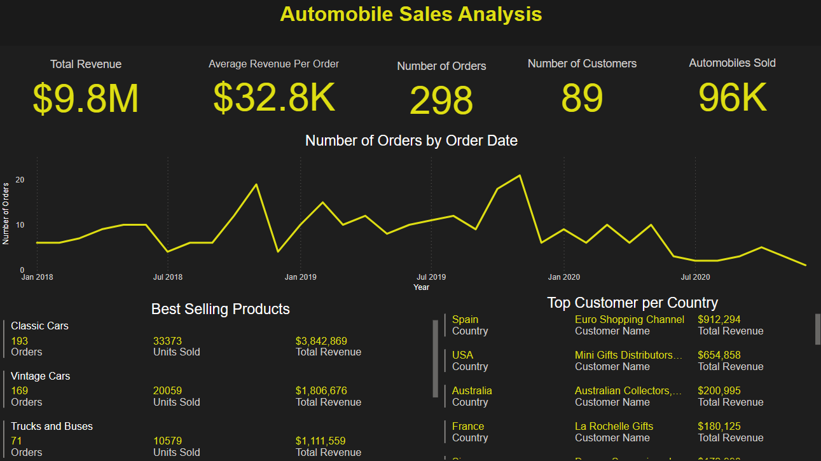
Task: Click the 20059 units sold value
Action: tap(167, 391)
